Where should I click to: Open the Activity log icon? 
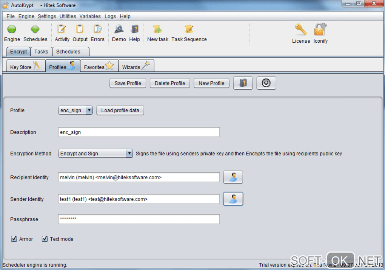tap(62, 29)
